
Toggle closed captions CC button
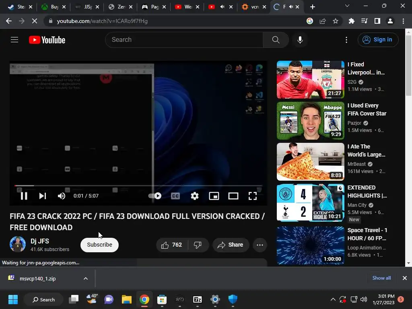pos(175,196)
